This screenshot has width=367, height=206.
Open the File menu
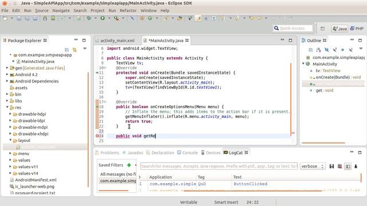pyautogui.click(x=5, y=10)
